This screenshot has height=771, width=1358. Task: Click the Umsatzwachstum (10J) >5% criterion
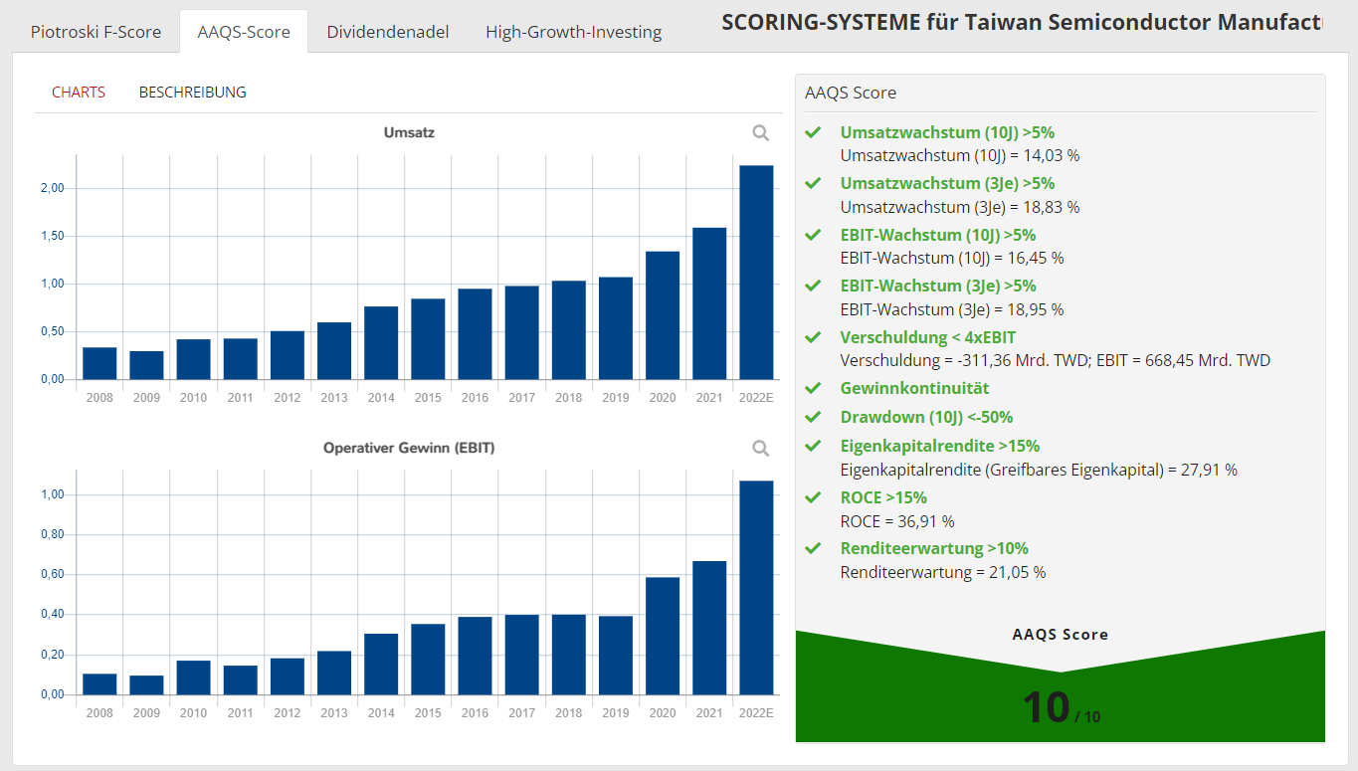(x=947, y=132)
